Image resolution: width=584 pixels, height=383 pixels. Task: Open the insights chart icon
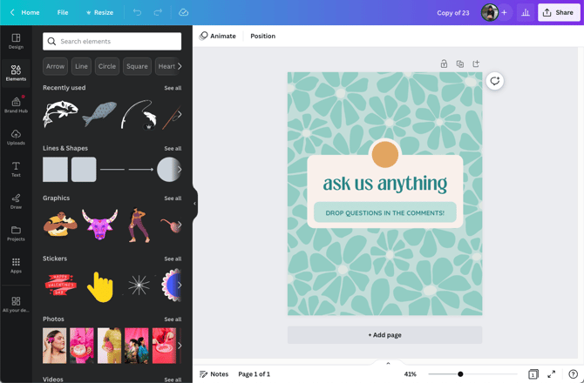click(x=526, y=13)
